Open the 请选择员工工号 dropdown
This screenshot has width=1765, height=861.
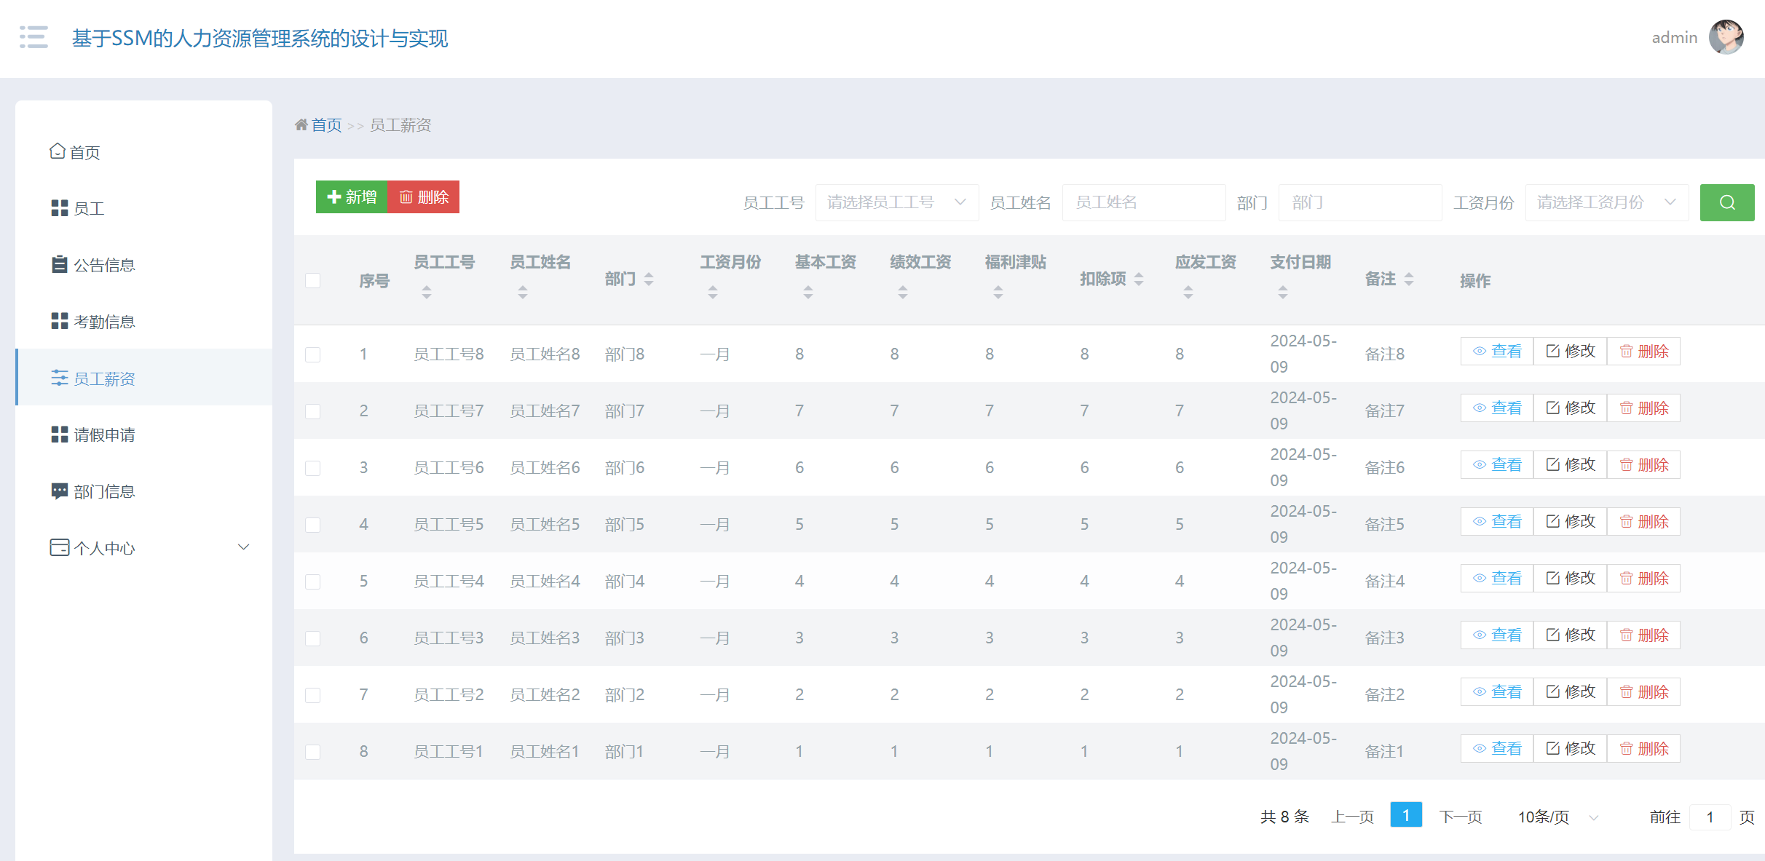pos(897,202)
